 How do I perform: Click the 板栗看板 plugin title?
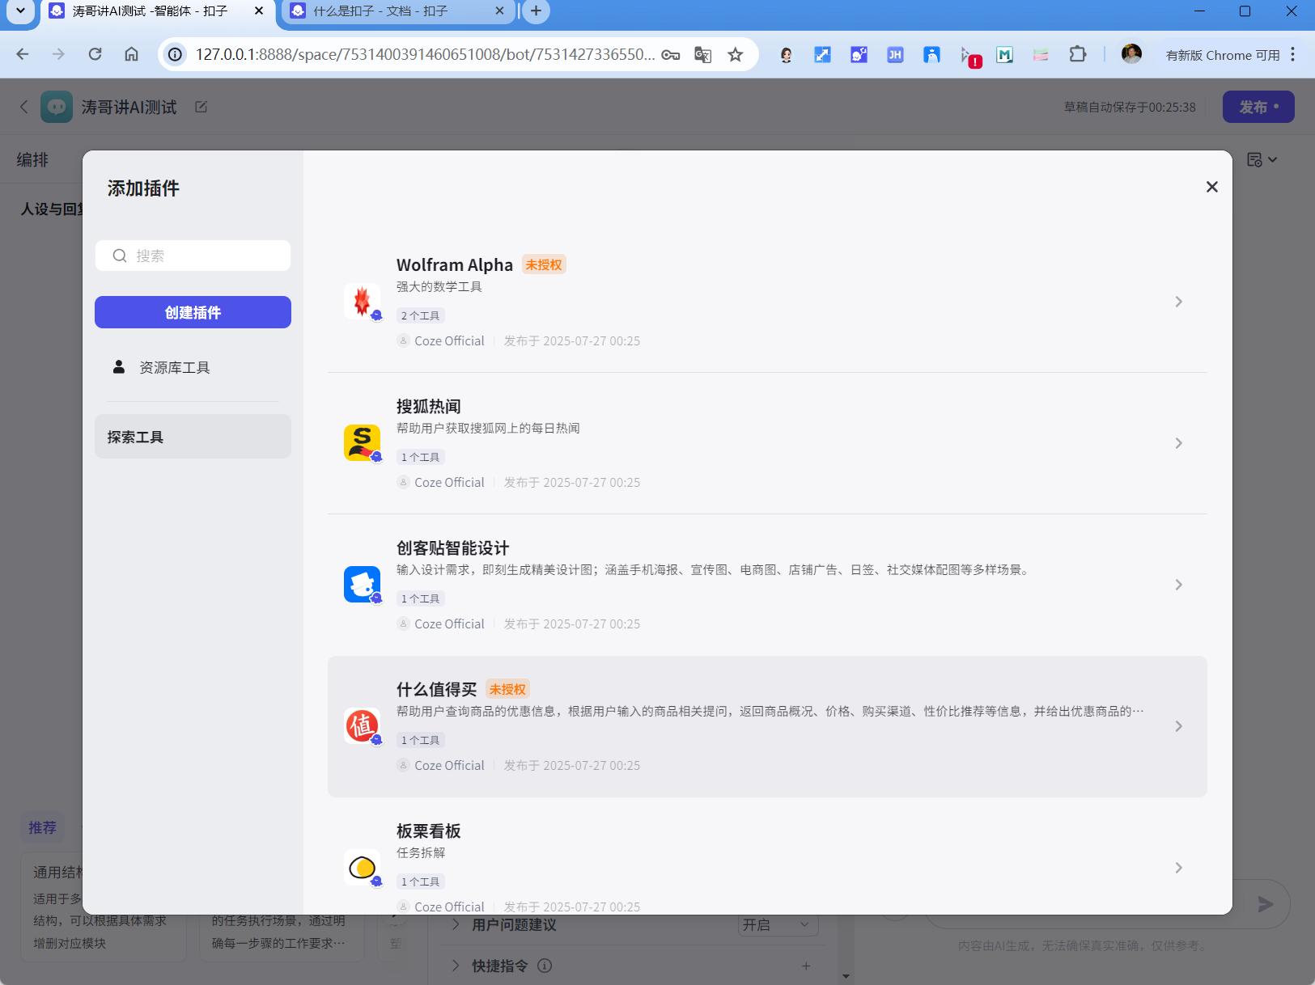(429, 831)
